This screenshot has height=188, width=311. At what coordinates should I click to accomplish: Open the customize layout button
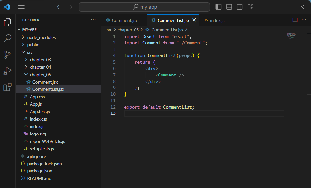[x=250, y=7]
